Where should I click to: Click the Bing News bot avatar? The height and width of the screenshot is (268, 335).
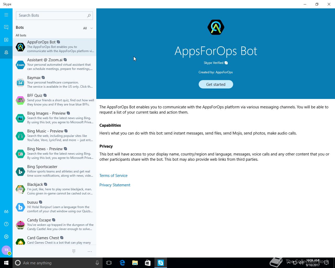point(20,154)
